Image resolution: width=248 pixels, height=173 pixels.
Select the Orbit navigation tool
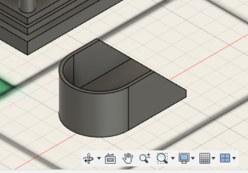89,158
